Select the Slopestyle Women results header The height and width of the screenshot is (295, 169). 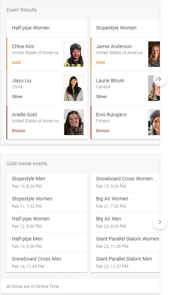[125, 28]
